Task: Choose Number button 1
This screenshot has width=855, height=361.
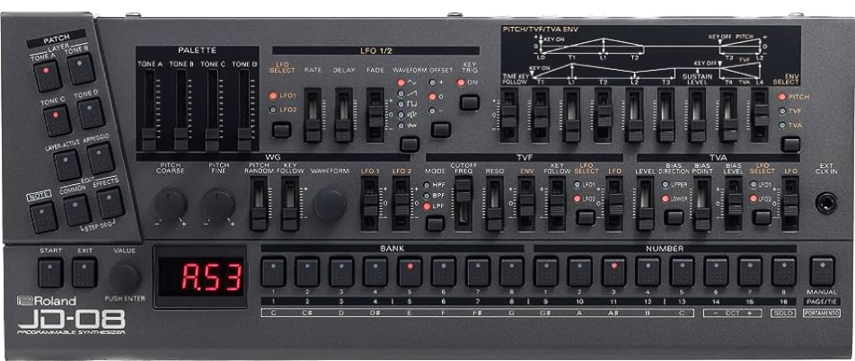Action: point(546,272)
